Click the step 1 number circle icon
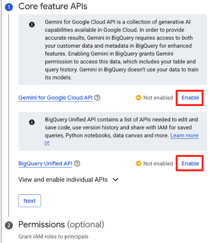 point(9,7)
